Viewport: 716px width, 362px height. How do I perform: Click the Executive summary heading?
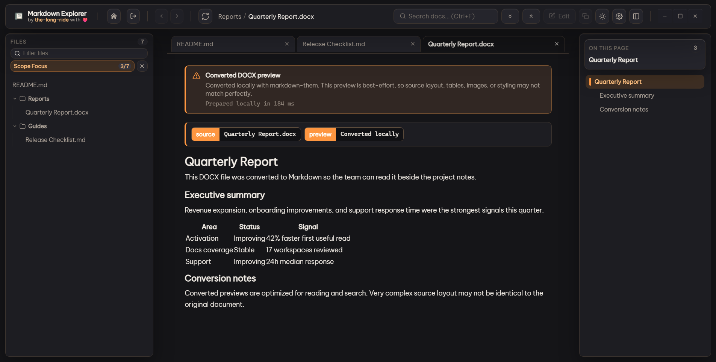click(225, 195)
